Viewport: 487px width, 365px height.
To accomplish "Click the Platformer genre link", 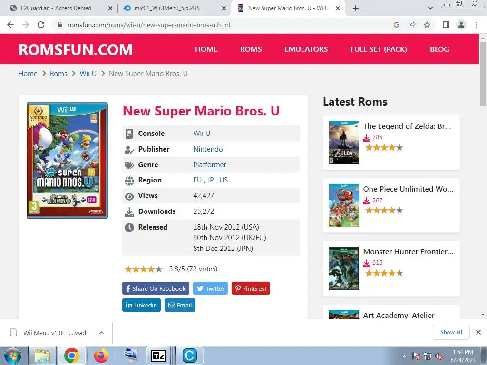I will pyautogui.click(x=210, y=165).
